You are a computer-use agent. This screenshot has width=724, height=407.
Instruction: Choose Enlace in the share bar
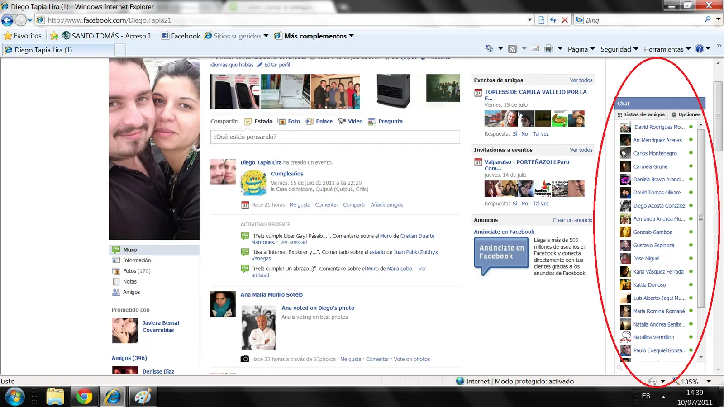(319, 121)
